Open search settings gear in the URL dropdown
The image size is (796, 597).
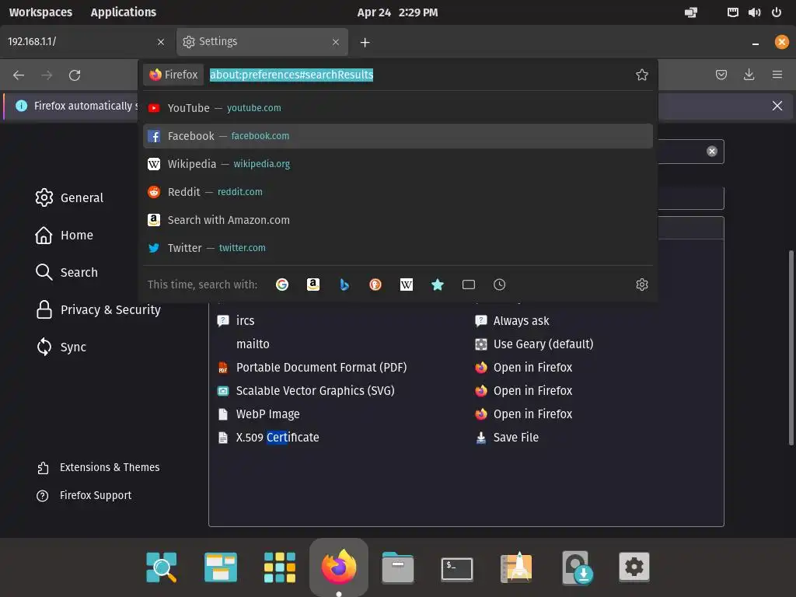coord(641,285)
